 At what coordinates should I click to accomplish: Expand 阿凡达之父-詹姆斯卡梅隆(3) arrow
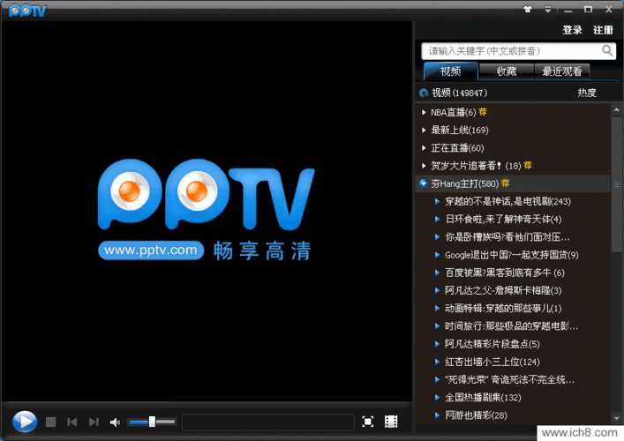coord(438,291)
